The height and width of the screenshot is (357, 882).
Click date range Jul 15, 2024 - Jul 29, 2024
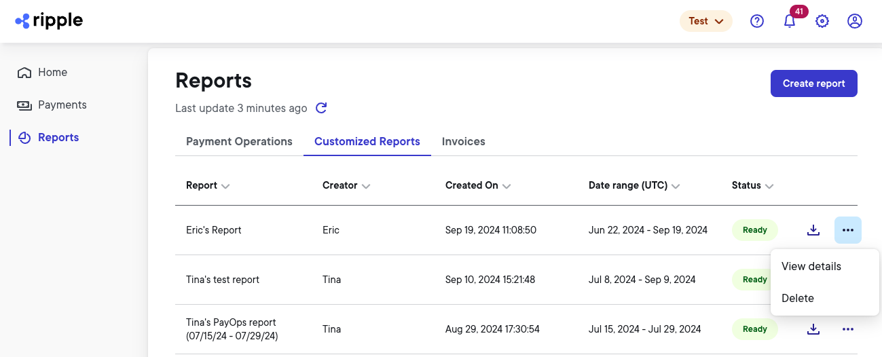pyautogui.click(x=645, y=329)
